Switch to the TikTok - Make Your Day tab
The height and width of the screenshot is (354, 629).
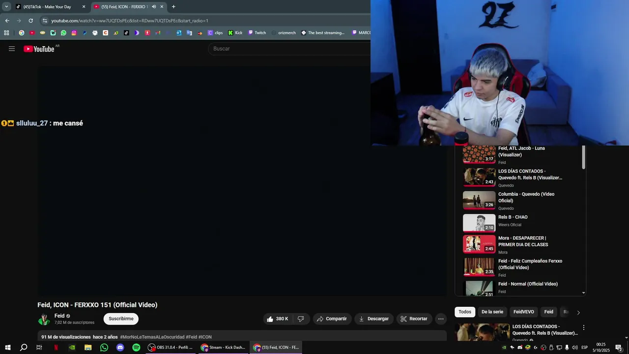(51, 7)
